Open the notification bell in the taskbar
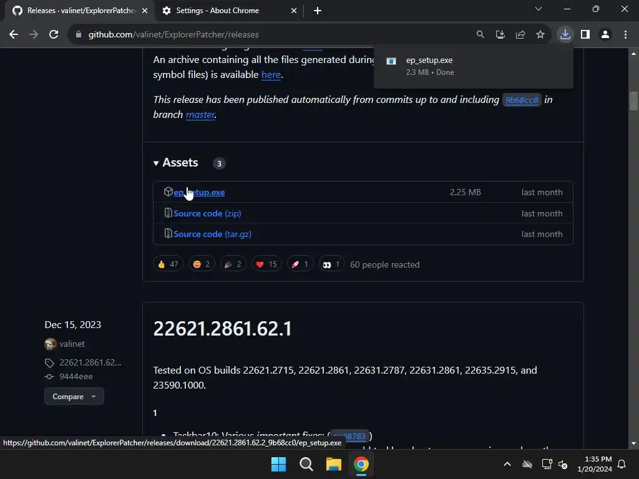The height and width of the screenshot is (479, 639). (x=622, y=464)
